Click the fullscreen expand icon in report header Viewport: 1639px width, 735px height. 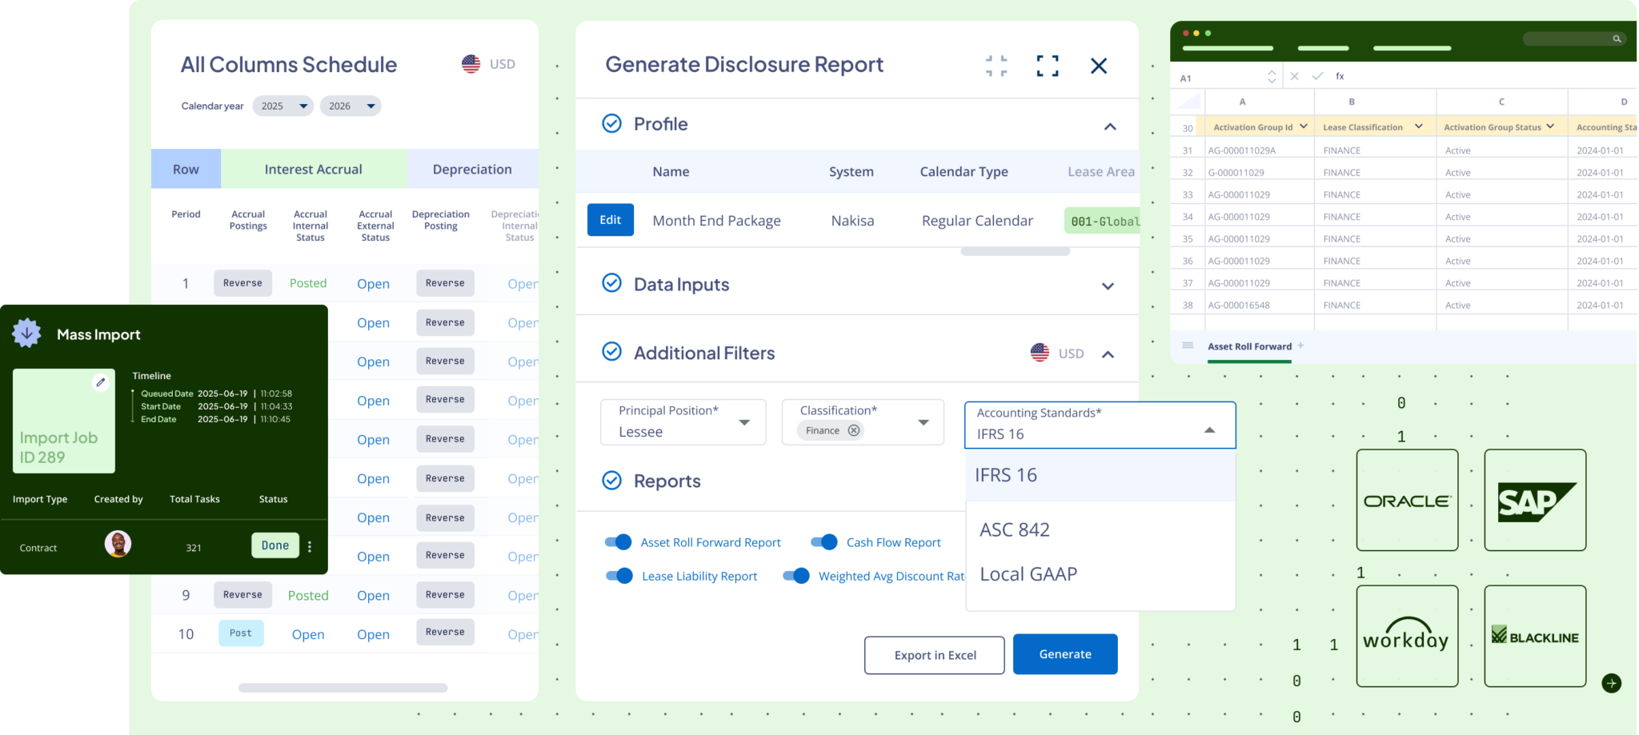pos(1047,66)
